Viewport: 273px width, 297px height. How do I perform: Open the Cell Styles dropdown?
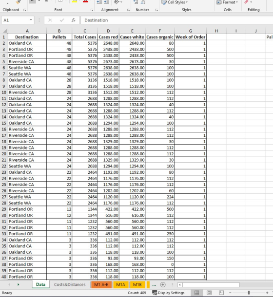(x=175, y=2)
